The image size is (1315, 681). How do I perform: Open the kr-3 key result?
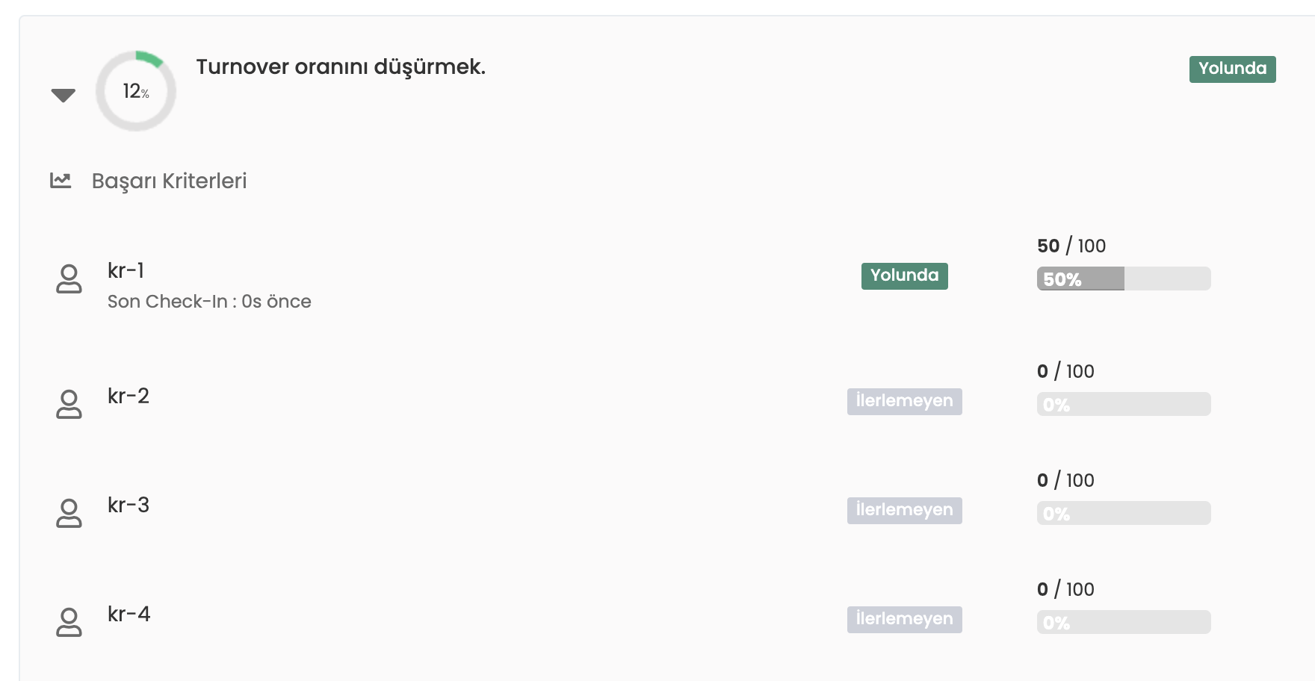pos(129,505)
